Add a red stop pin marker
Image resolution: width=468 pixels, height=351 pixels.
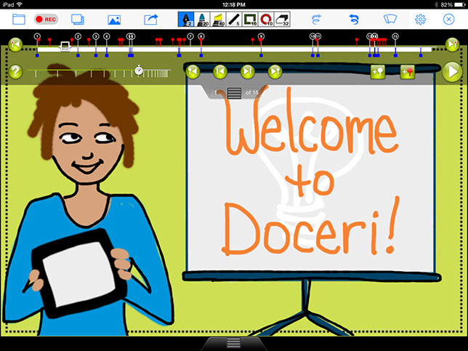point(408,72)
